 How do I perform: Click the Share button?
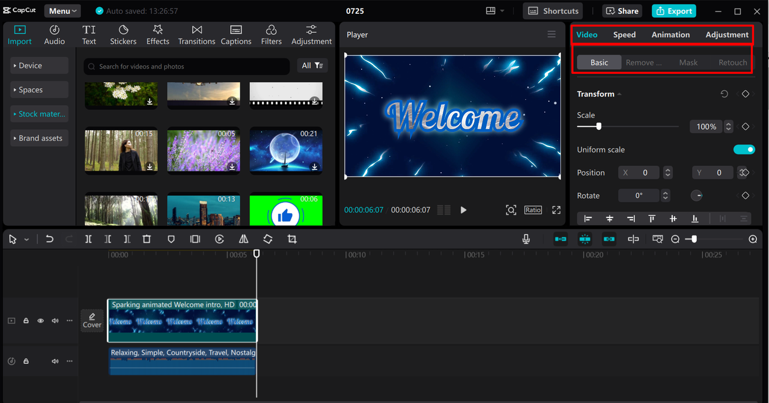[622, 11]
